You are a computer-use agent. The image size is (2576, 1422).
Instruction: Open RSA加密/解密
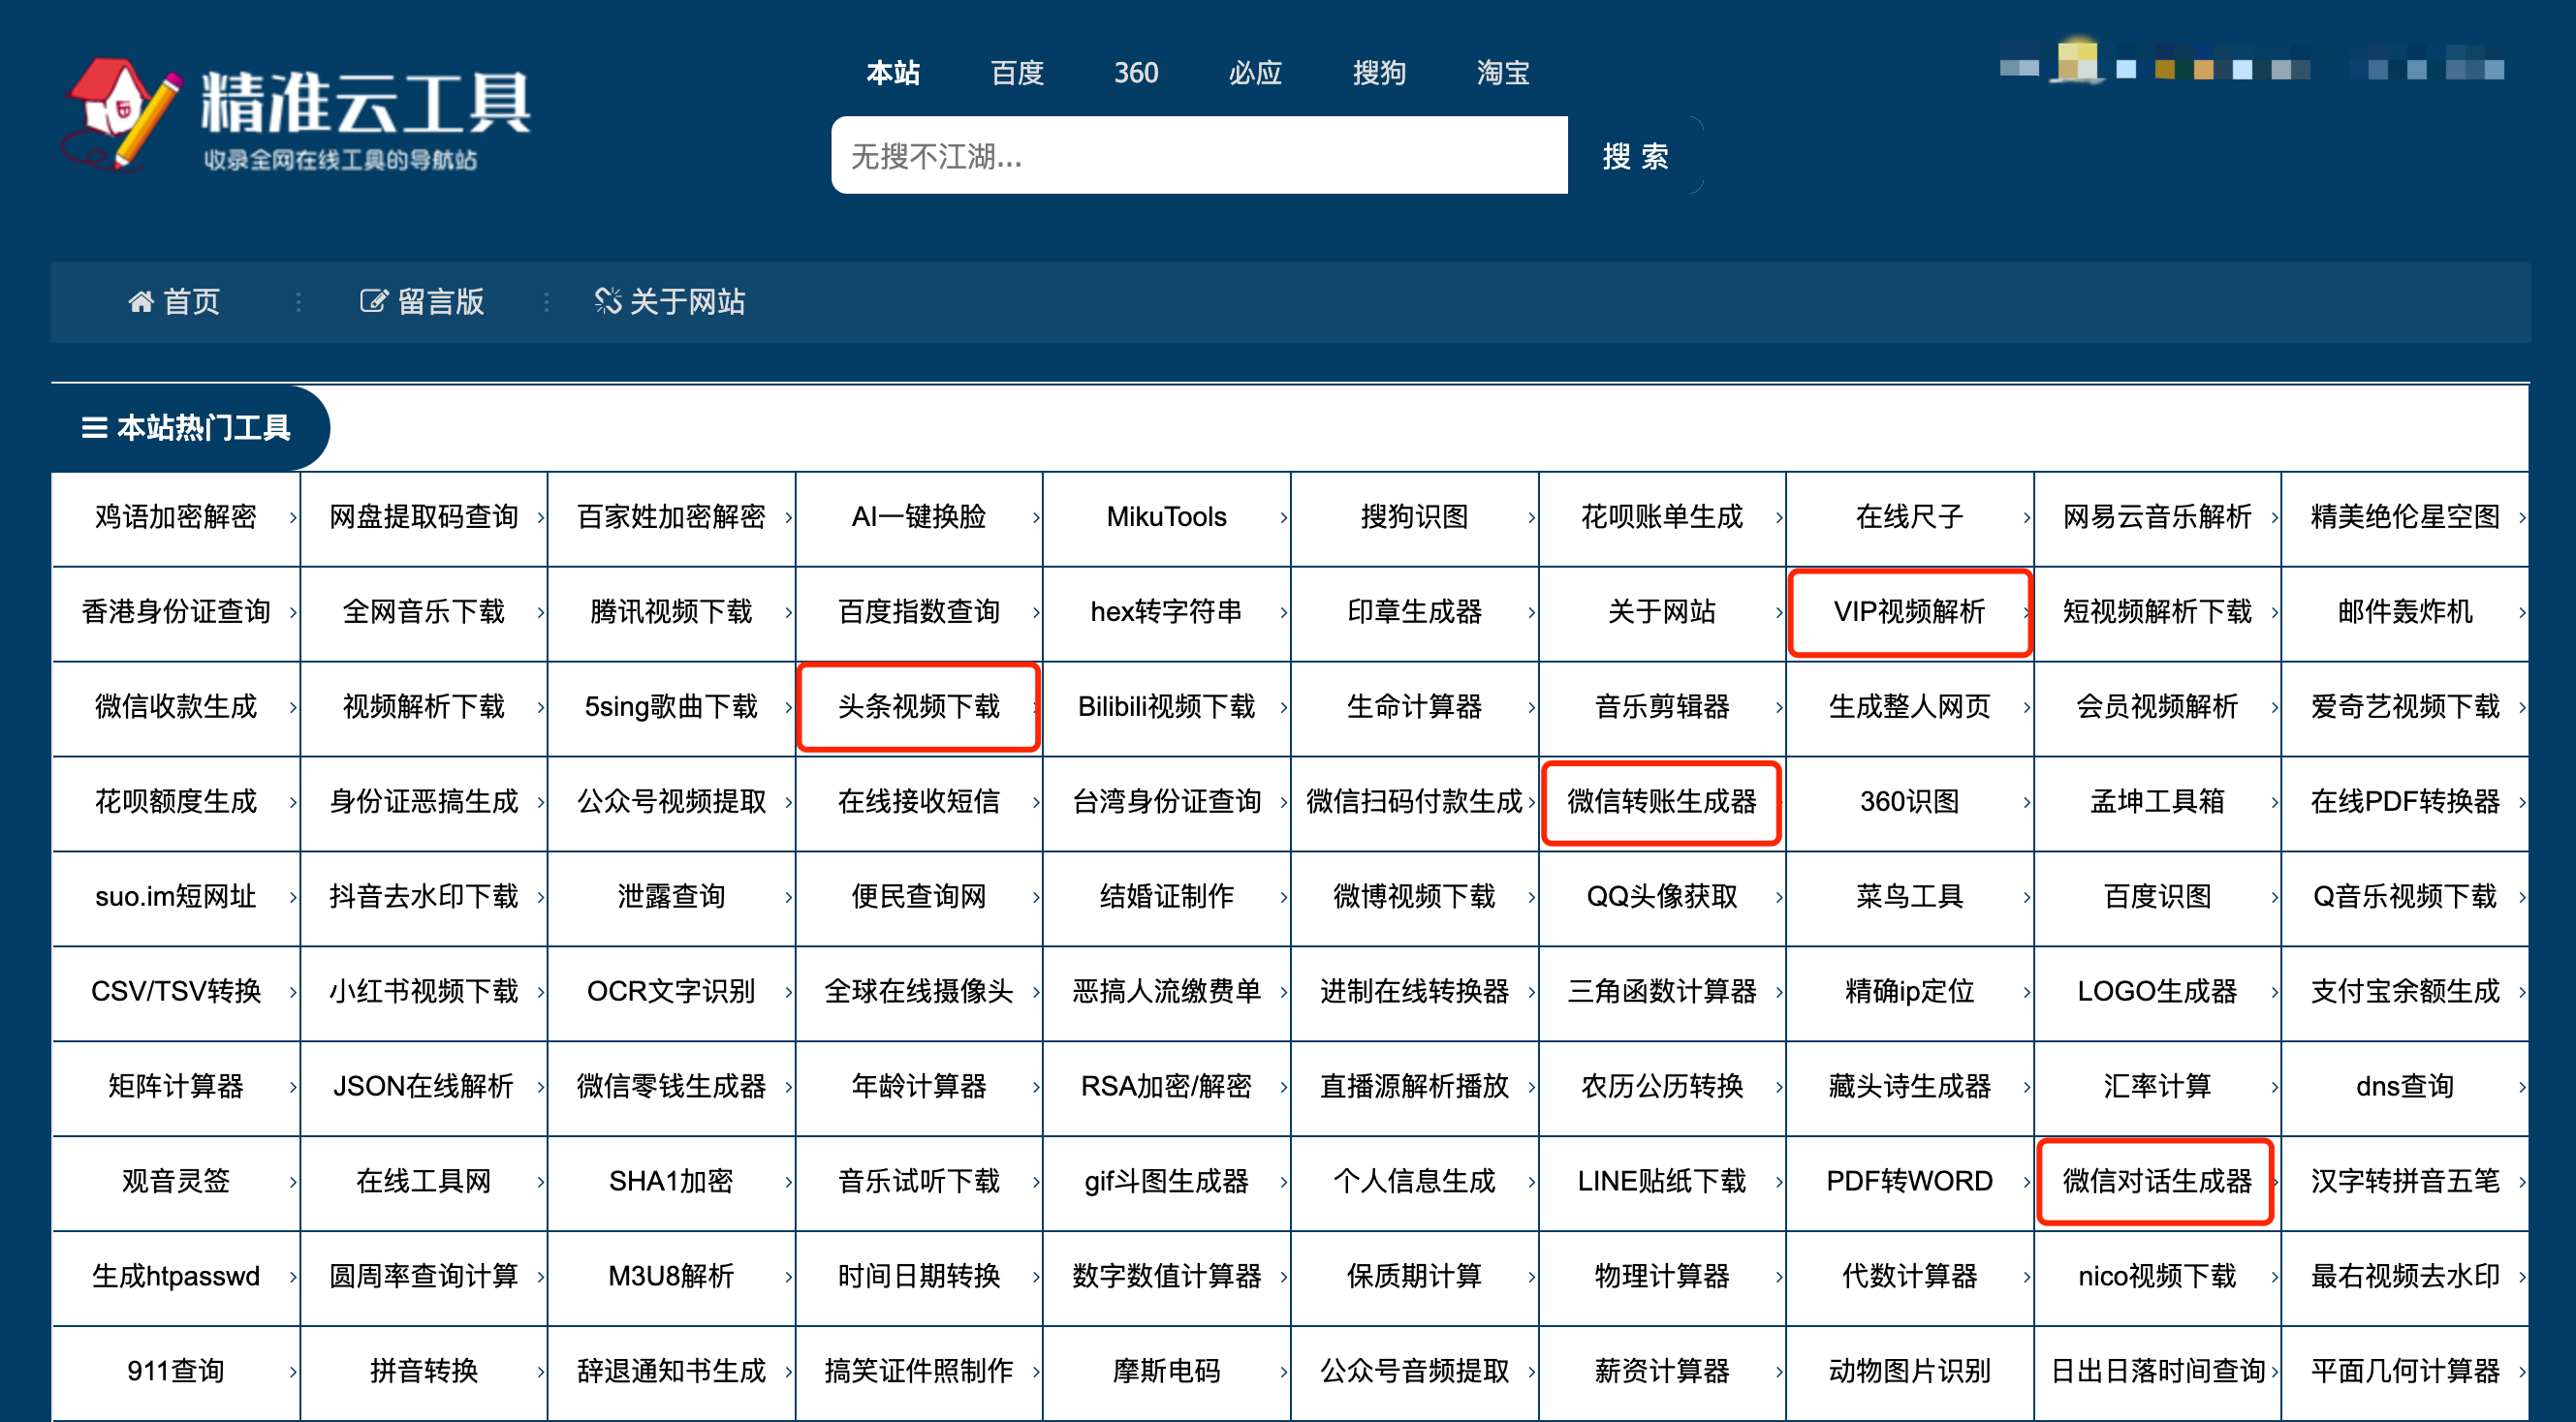coord(1166,1086)
